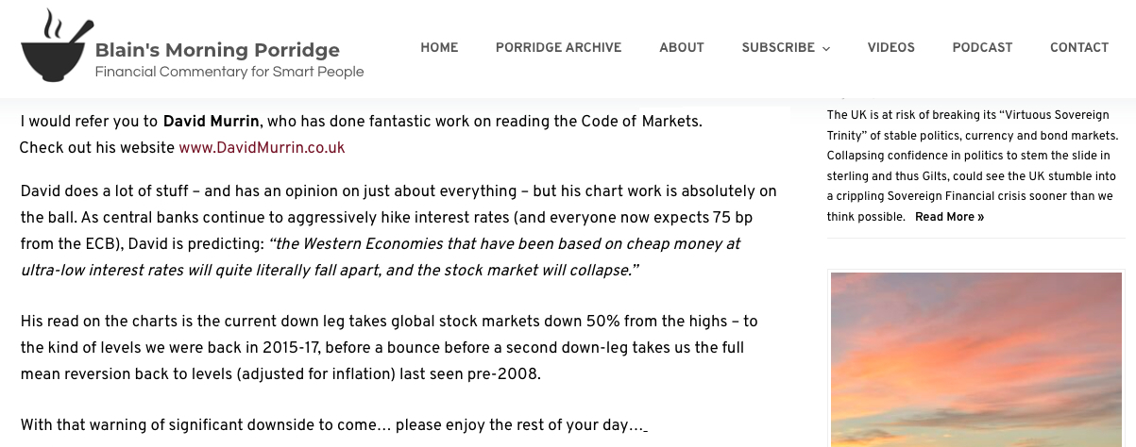Open the PODCAST page
The image size is (1136, 447).
tap(982, 48)
